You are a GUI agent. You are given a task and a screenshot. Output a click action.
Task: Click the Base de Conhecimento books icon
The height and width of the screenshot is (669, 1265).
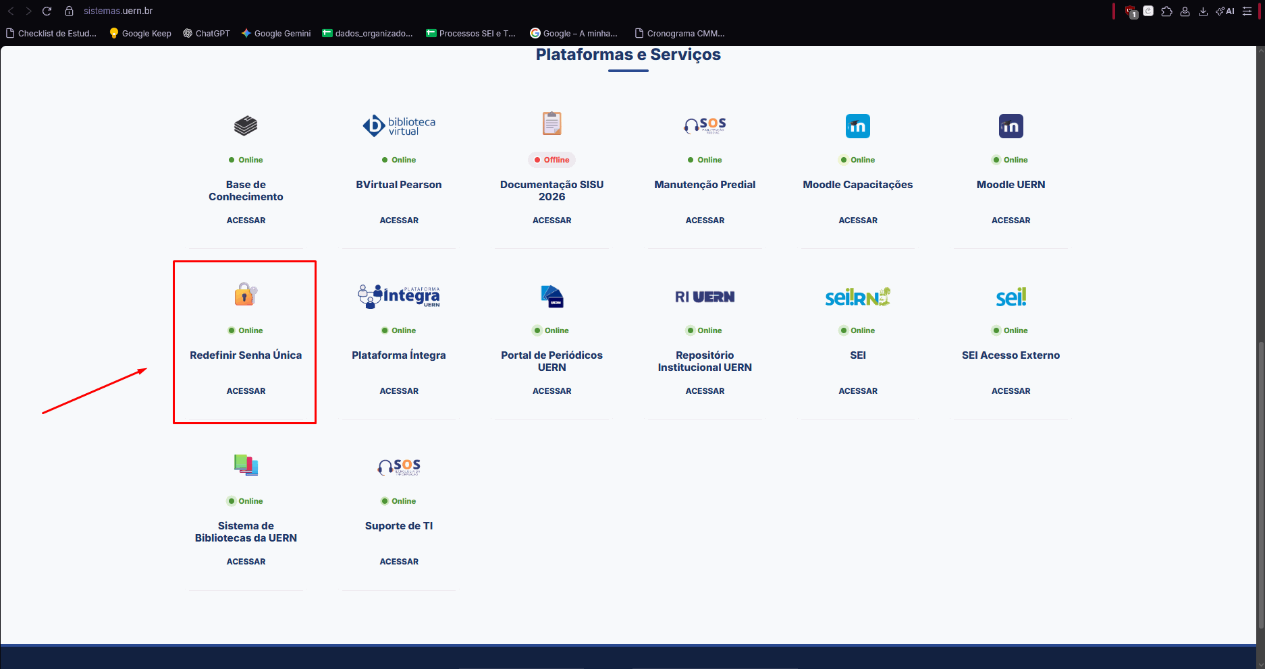point(246,125)
